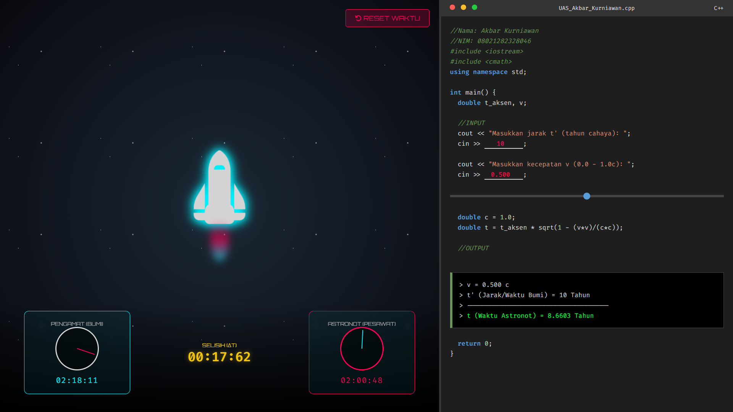Click the red window dot
733x412 pixels.
[452, 7]
